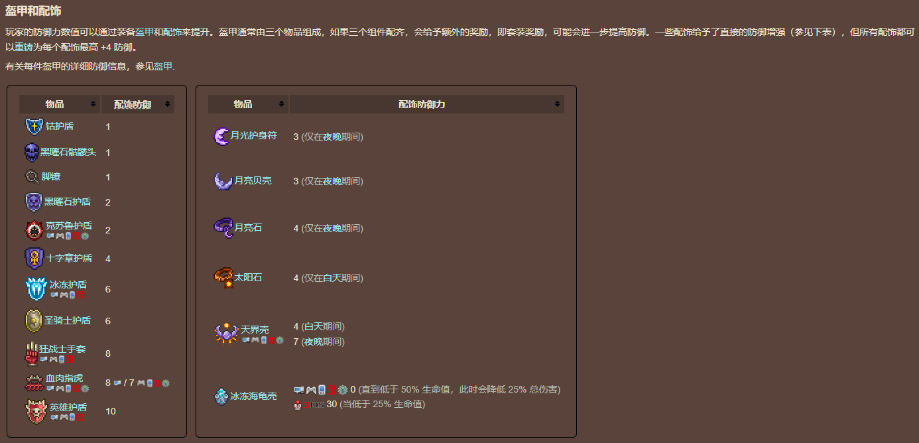919x443 pixels.
Task: Click the 脚镣 shackle icon
Action: point(32,177)
